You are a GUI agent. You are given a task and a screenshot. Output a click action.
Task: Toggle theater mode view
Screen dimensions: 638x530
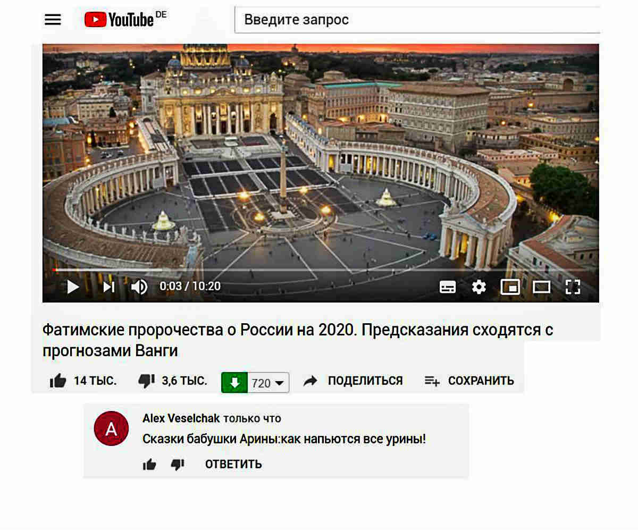point(541,288)
